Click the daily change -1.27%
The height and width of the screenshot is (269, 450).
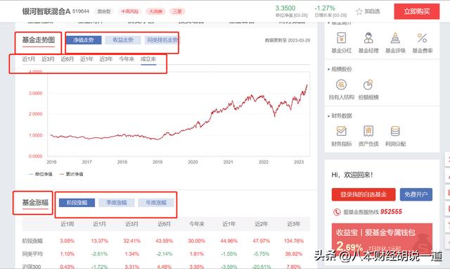(325, 8)
